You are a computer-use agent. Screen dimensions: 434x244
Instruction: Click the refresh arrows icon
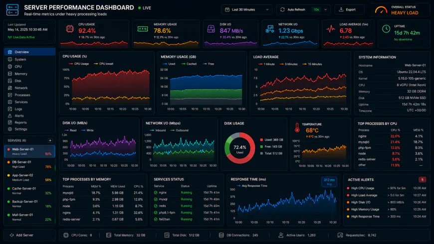(x=282, y=9)
